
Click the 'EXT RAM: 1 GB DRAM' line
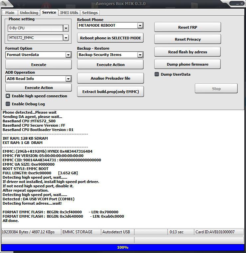click(23, 143)
